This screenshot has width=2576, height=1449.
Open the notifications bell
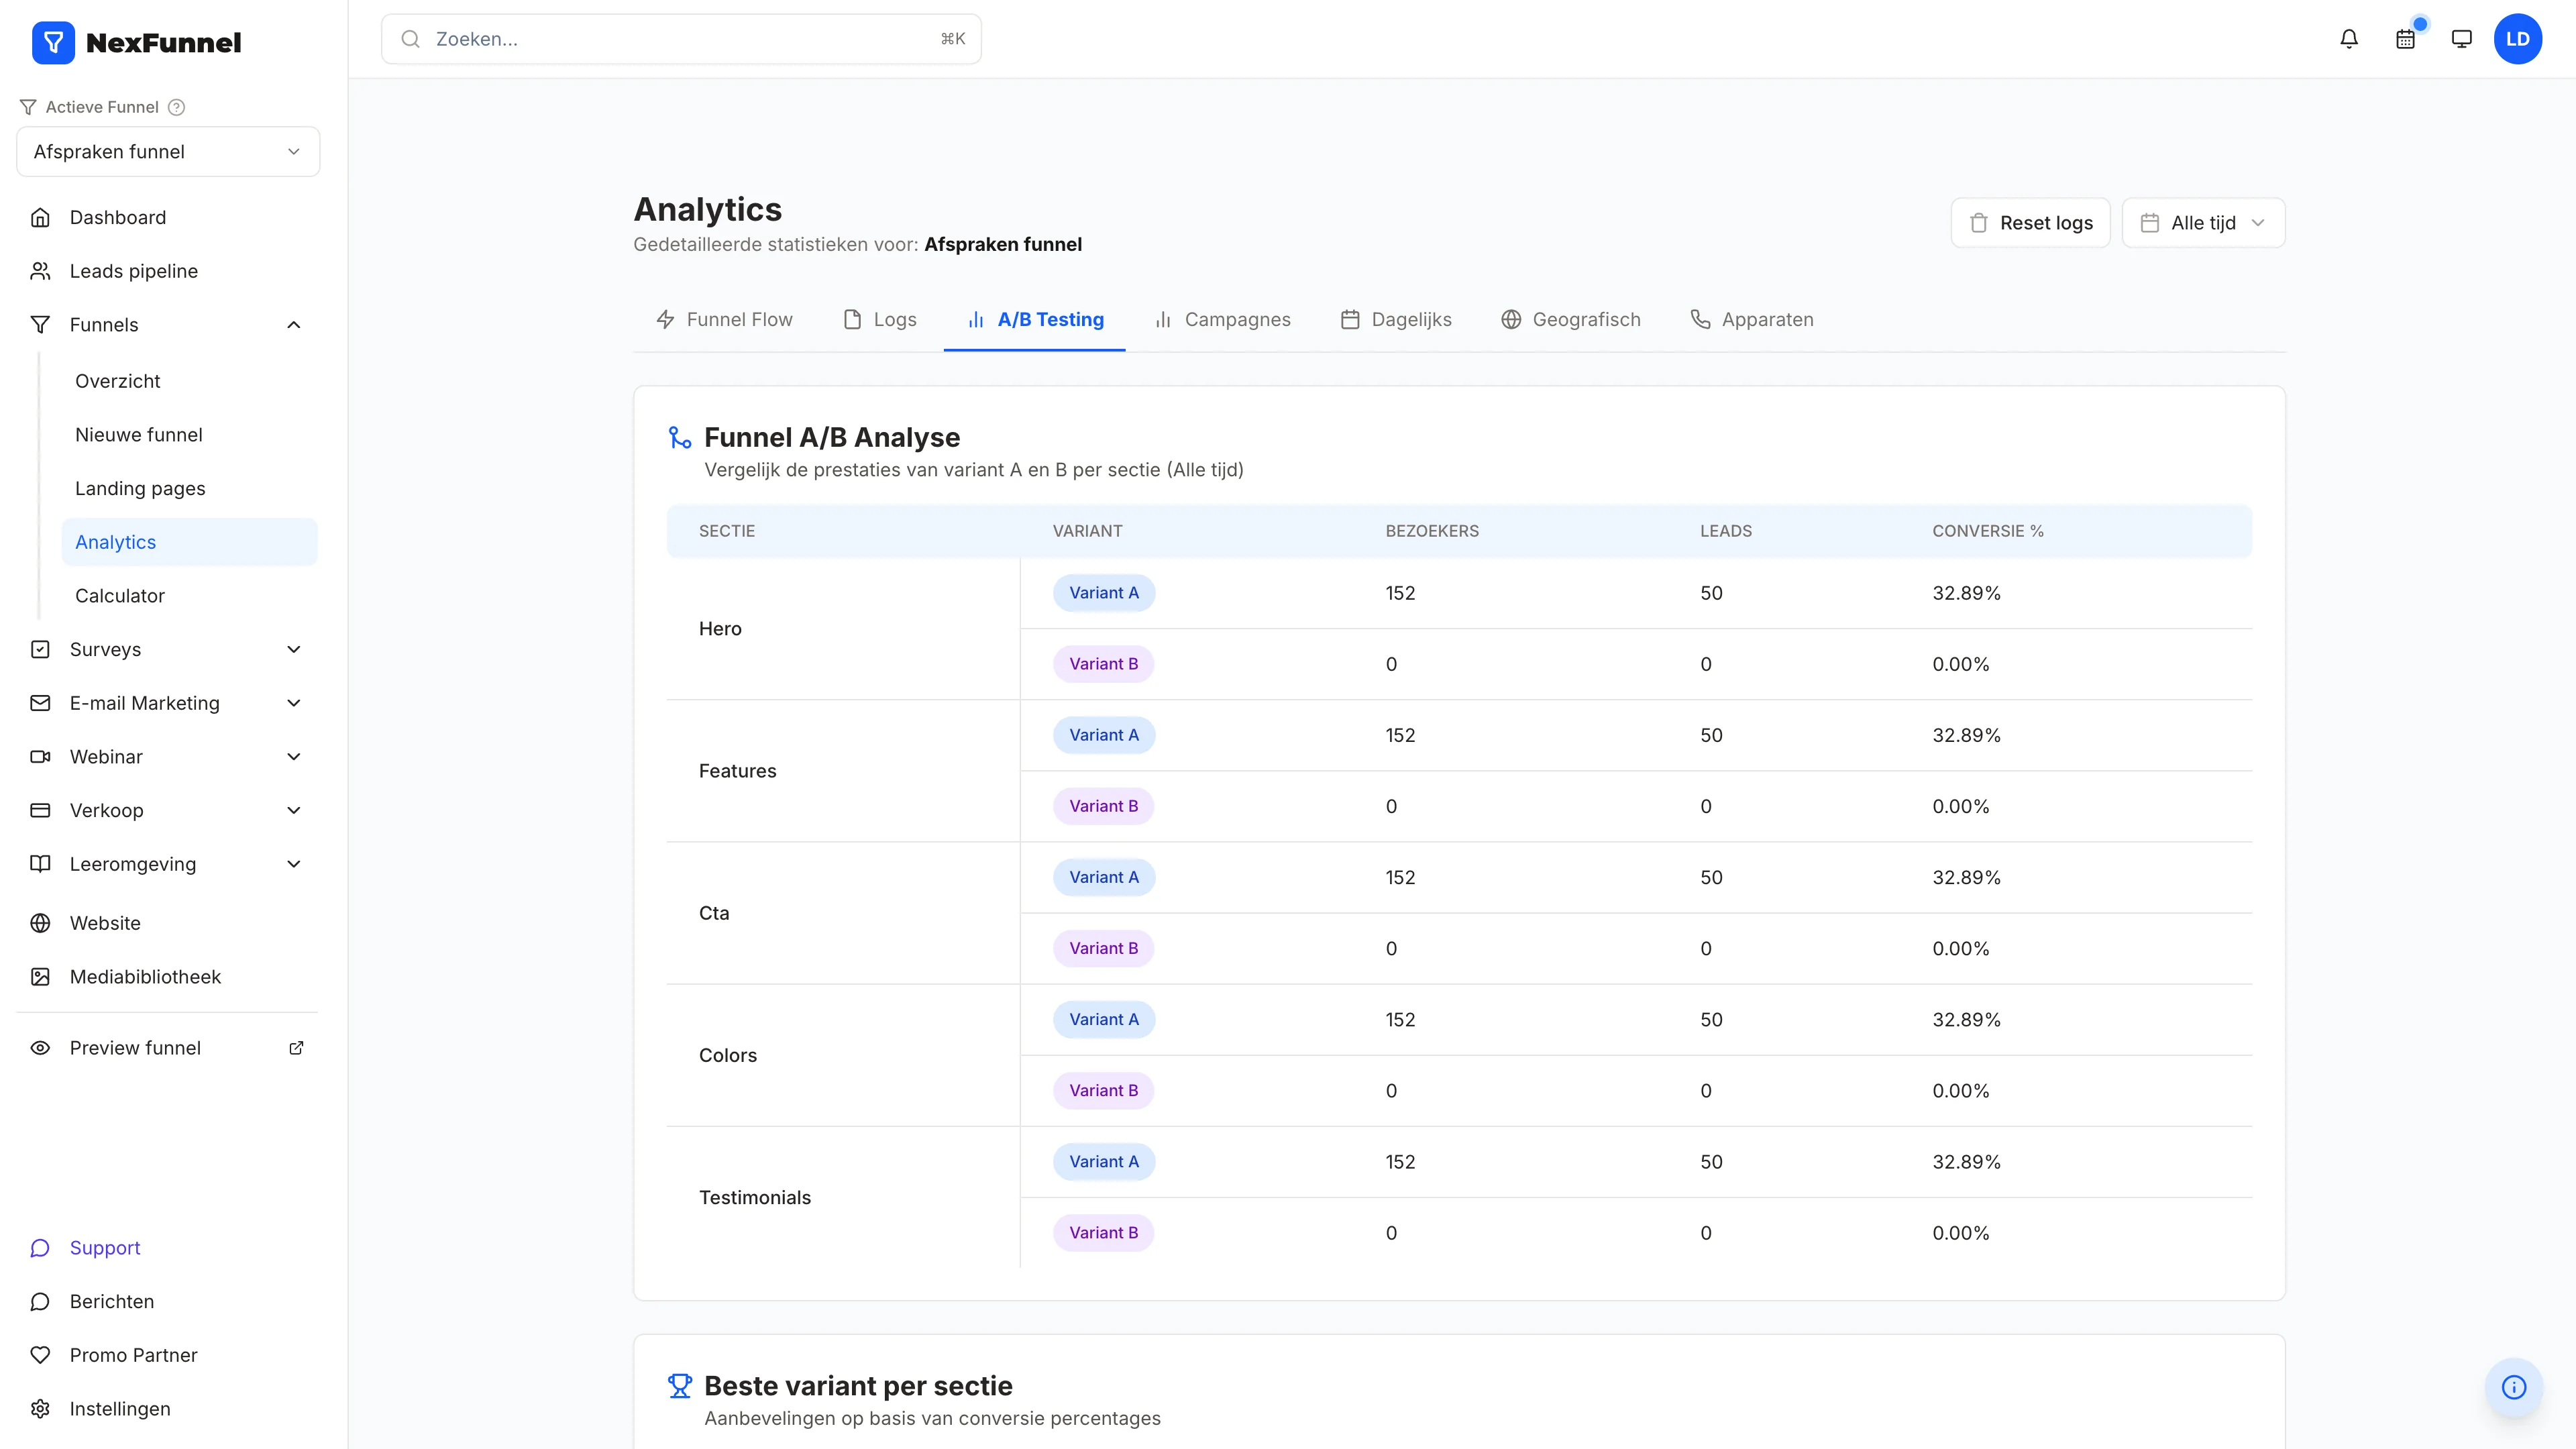(2349, 39)
